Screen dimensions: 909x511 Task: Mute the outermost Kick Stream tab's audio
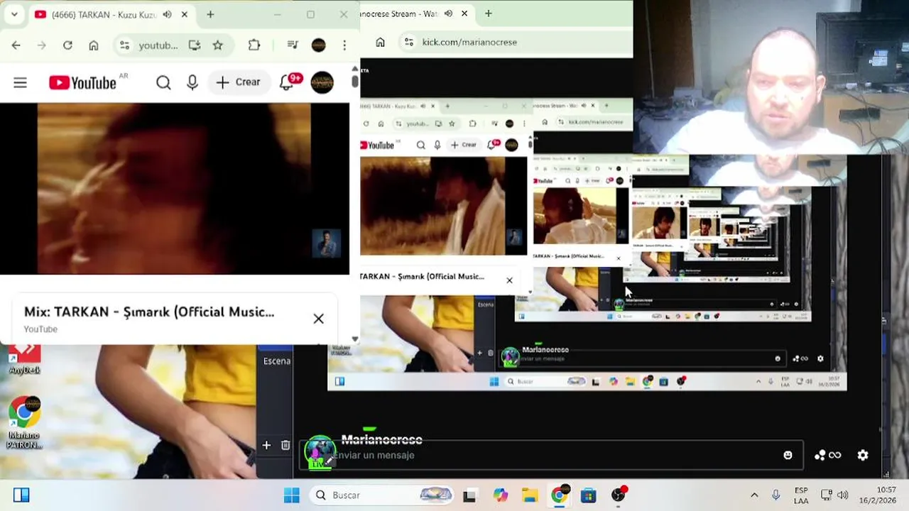coord(449,13)
